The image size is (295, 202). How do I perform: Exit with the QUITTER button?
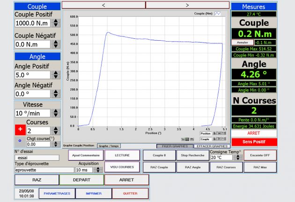pos(130,194)
